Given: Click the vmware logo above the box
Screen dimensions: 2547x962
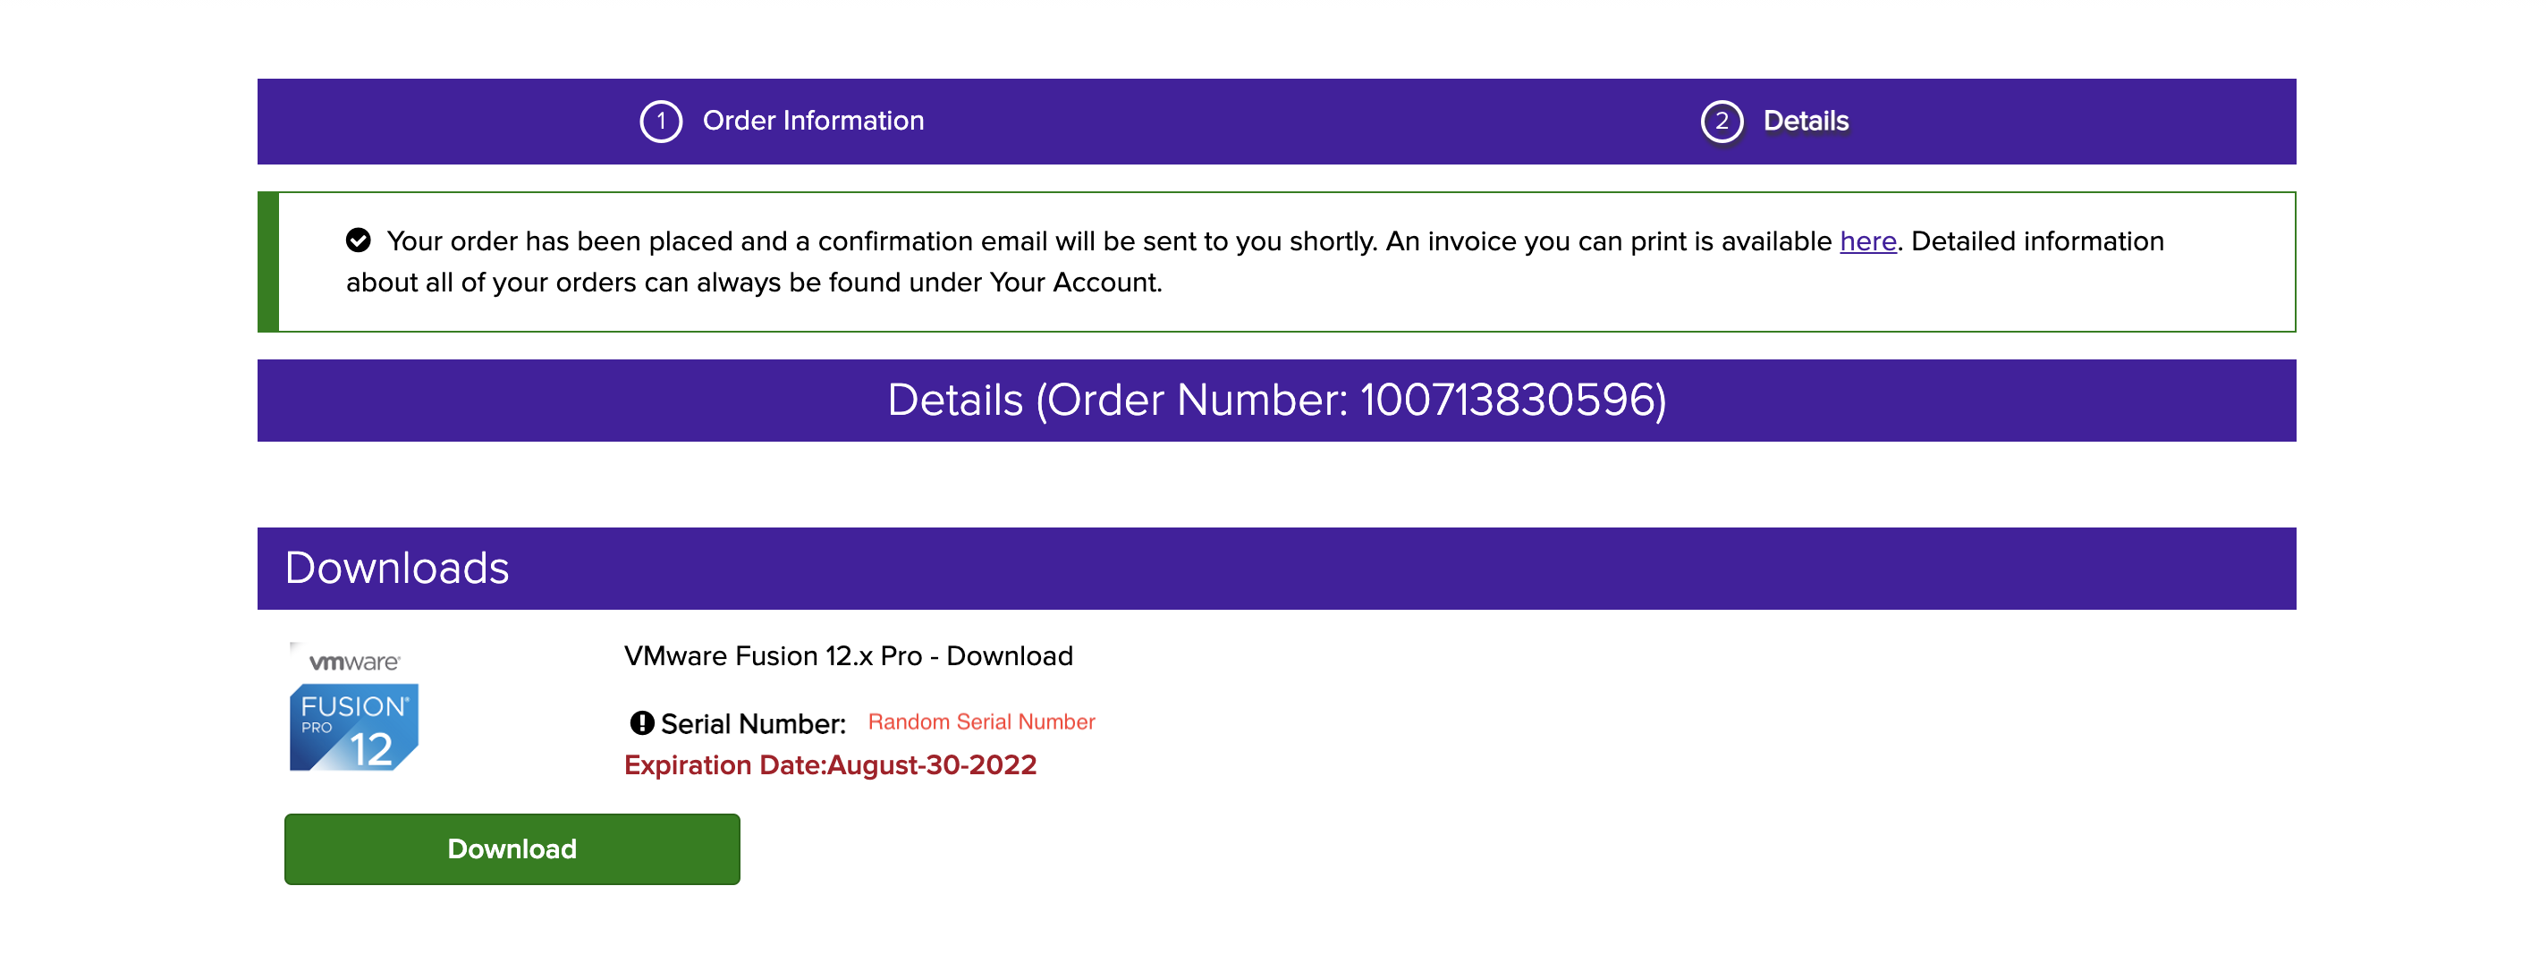Looking at the screenshot, I should [354, 662].
